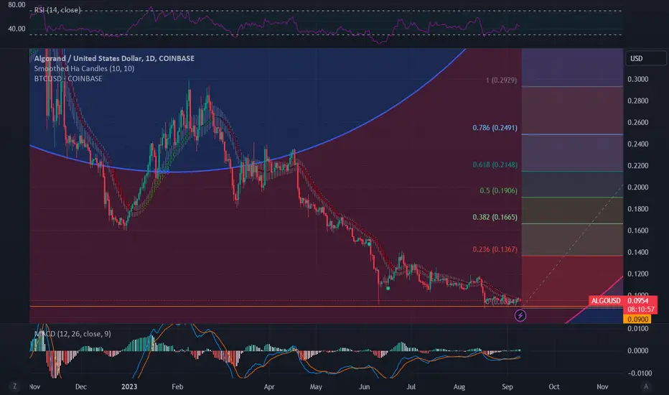
Task: Click the 2023 label on time axis
Action: click(x=129, y=386)
